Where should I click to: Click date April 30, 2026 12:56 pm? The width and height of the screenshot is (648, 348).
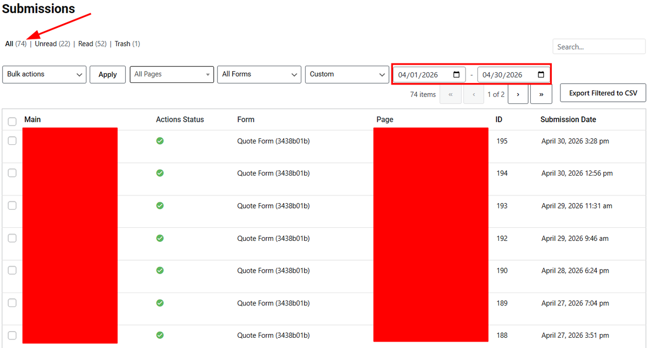click(577, 173)
